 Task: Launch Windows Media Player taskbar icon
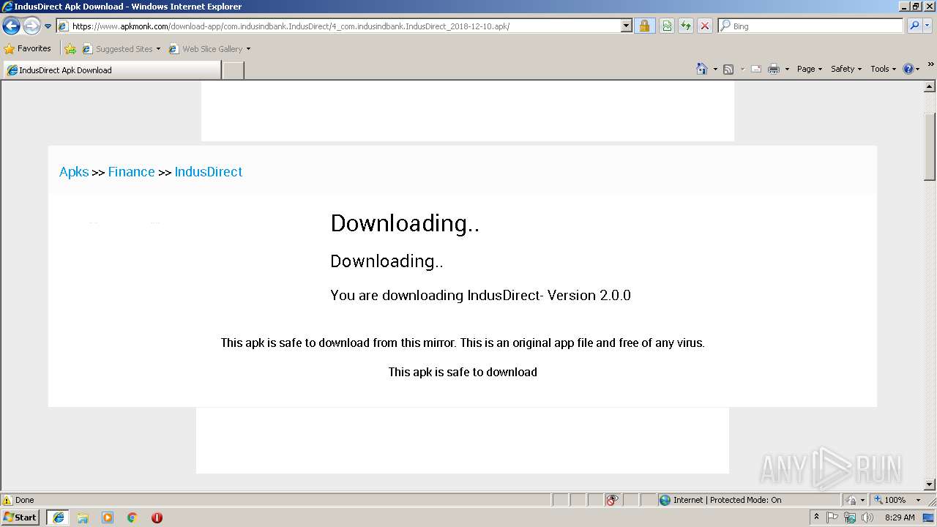point(108,517)
